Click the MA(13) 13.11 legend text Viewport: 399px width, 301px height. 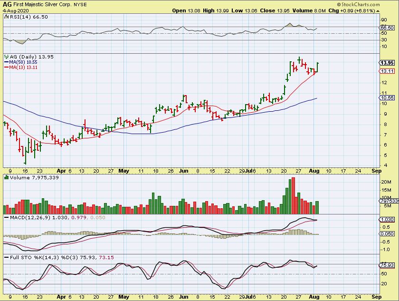[x=23, y=67]
